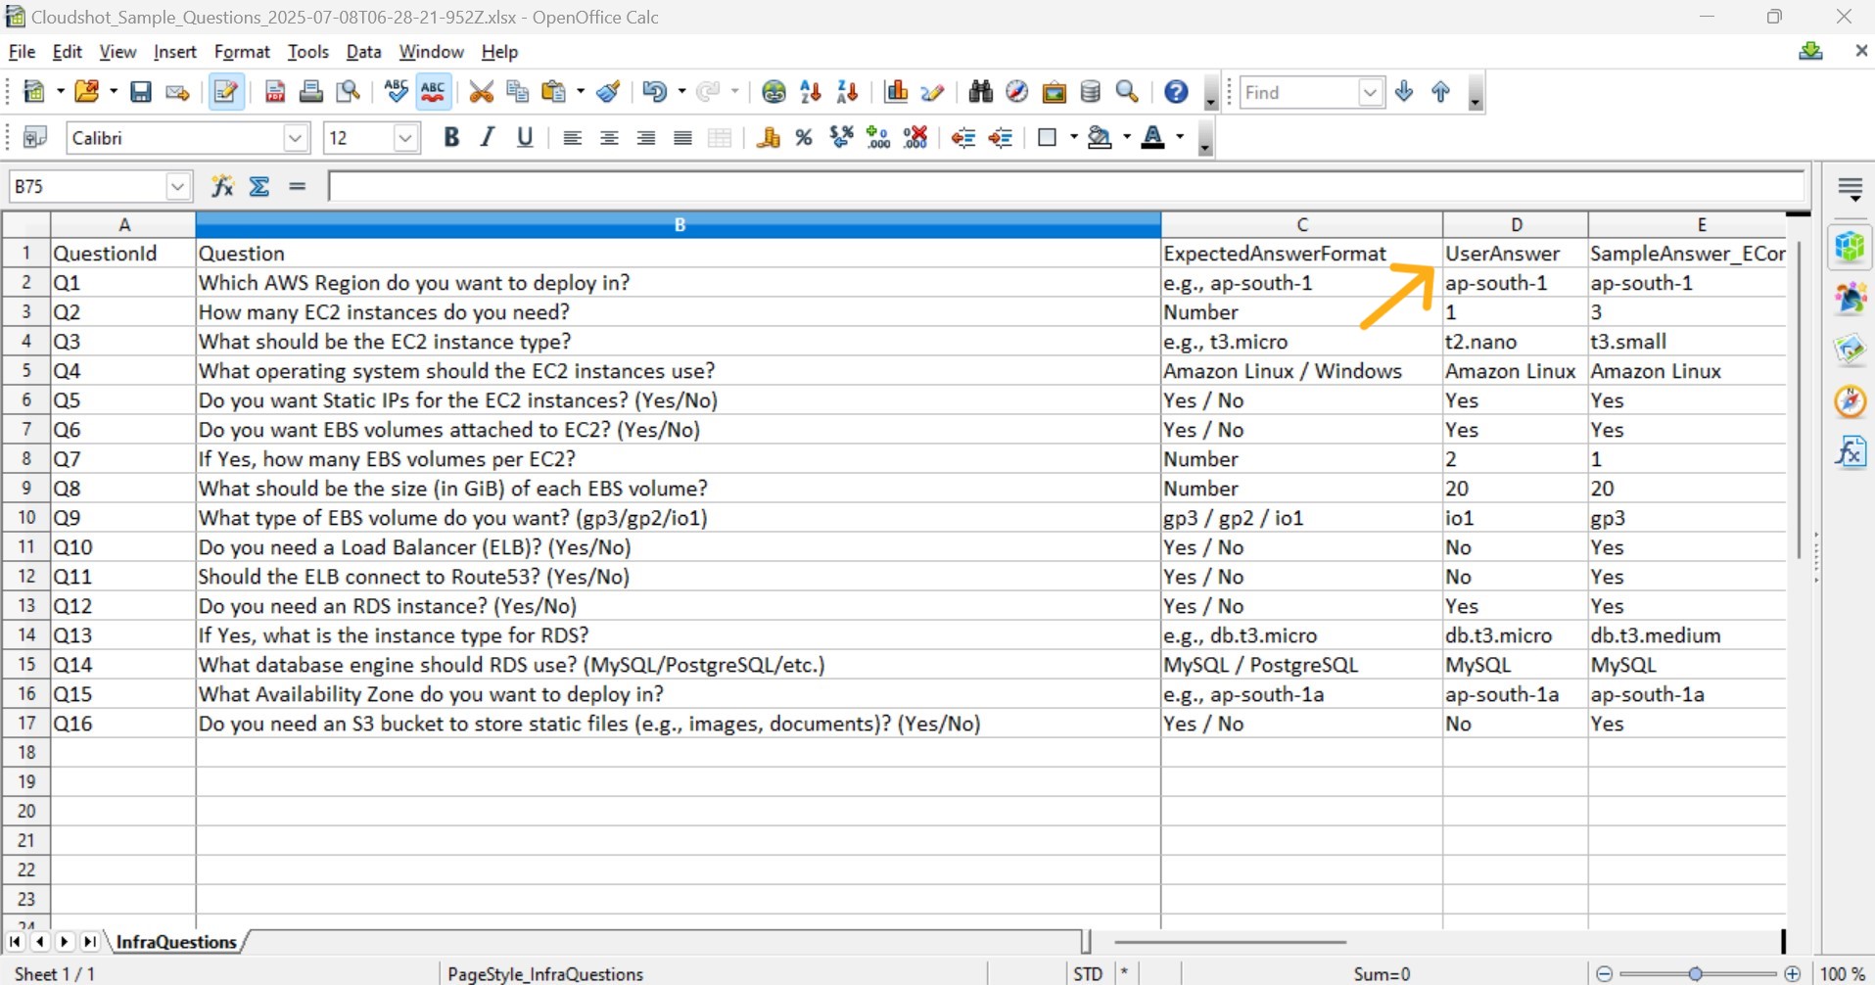Expand the Undo history dropdown arrow
The image size is (1875, 985).
(681, 92)
